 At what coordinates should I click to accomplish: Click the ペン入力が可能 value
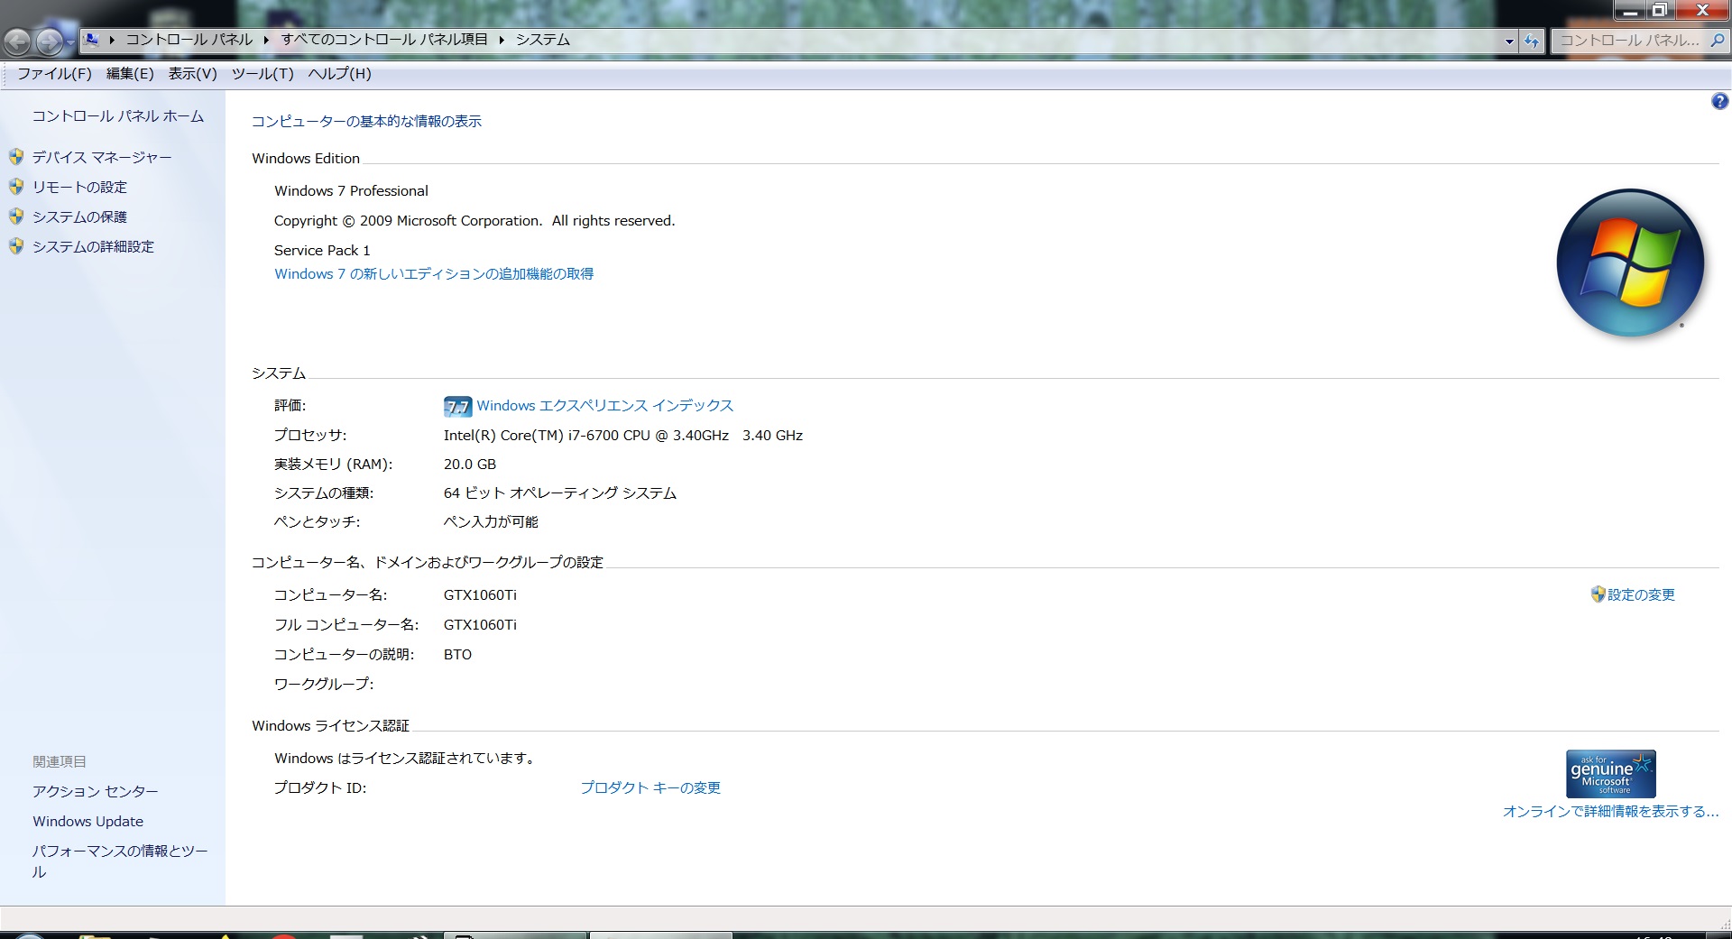(491, 522)
